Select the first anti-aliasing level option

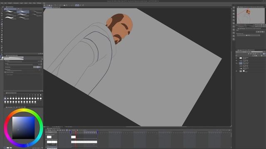click(34, 67)
